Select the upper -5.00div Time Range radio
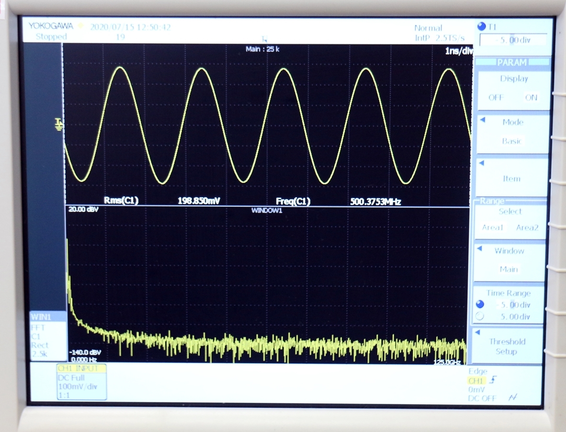This screenshot has height=432, width=566. pyautogui.click(x=480, y=305)
